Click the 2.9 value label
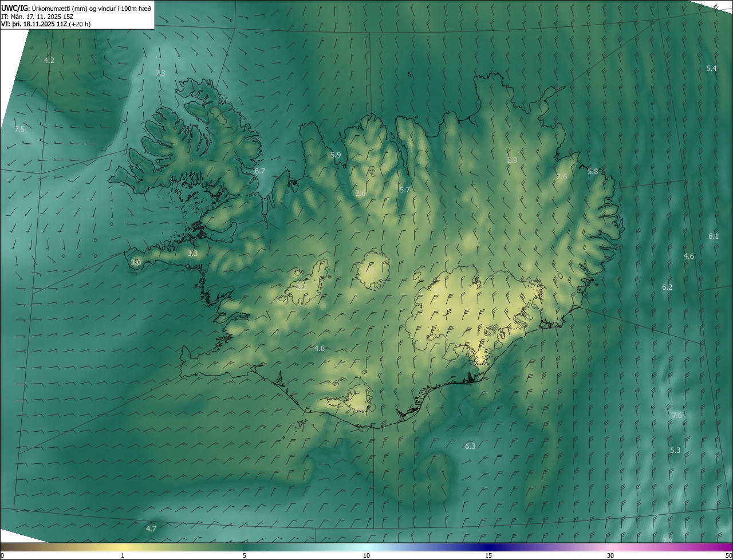Viewport: 733px width, 560px height. tap(512, 160)
